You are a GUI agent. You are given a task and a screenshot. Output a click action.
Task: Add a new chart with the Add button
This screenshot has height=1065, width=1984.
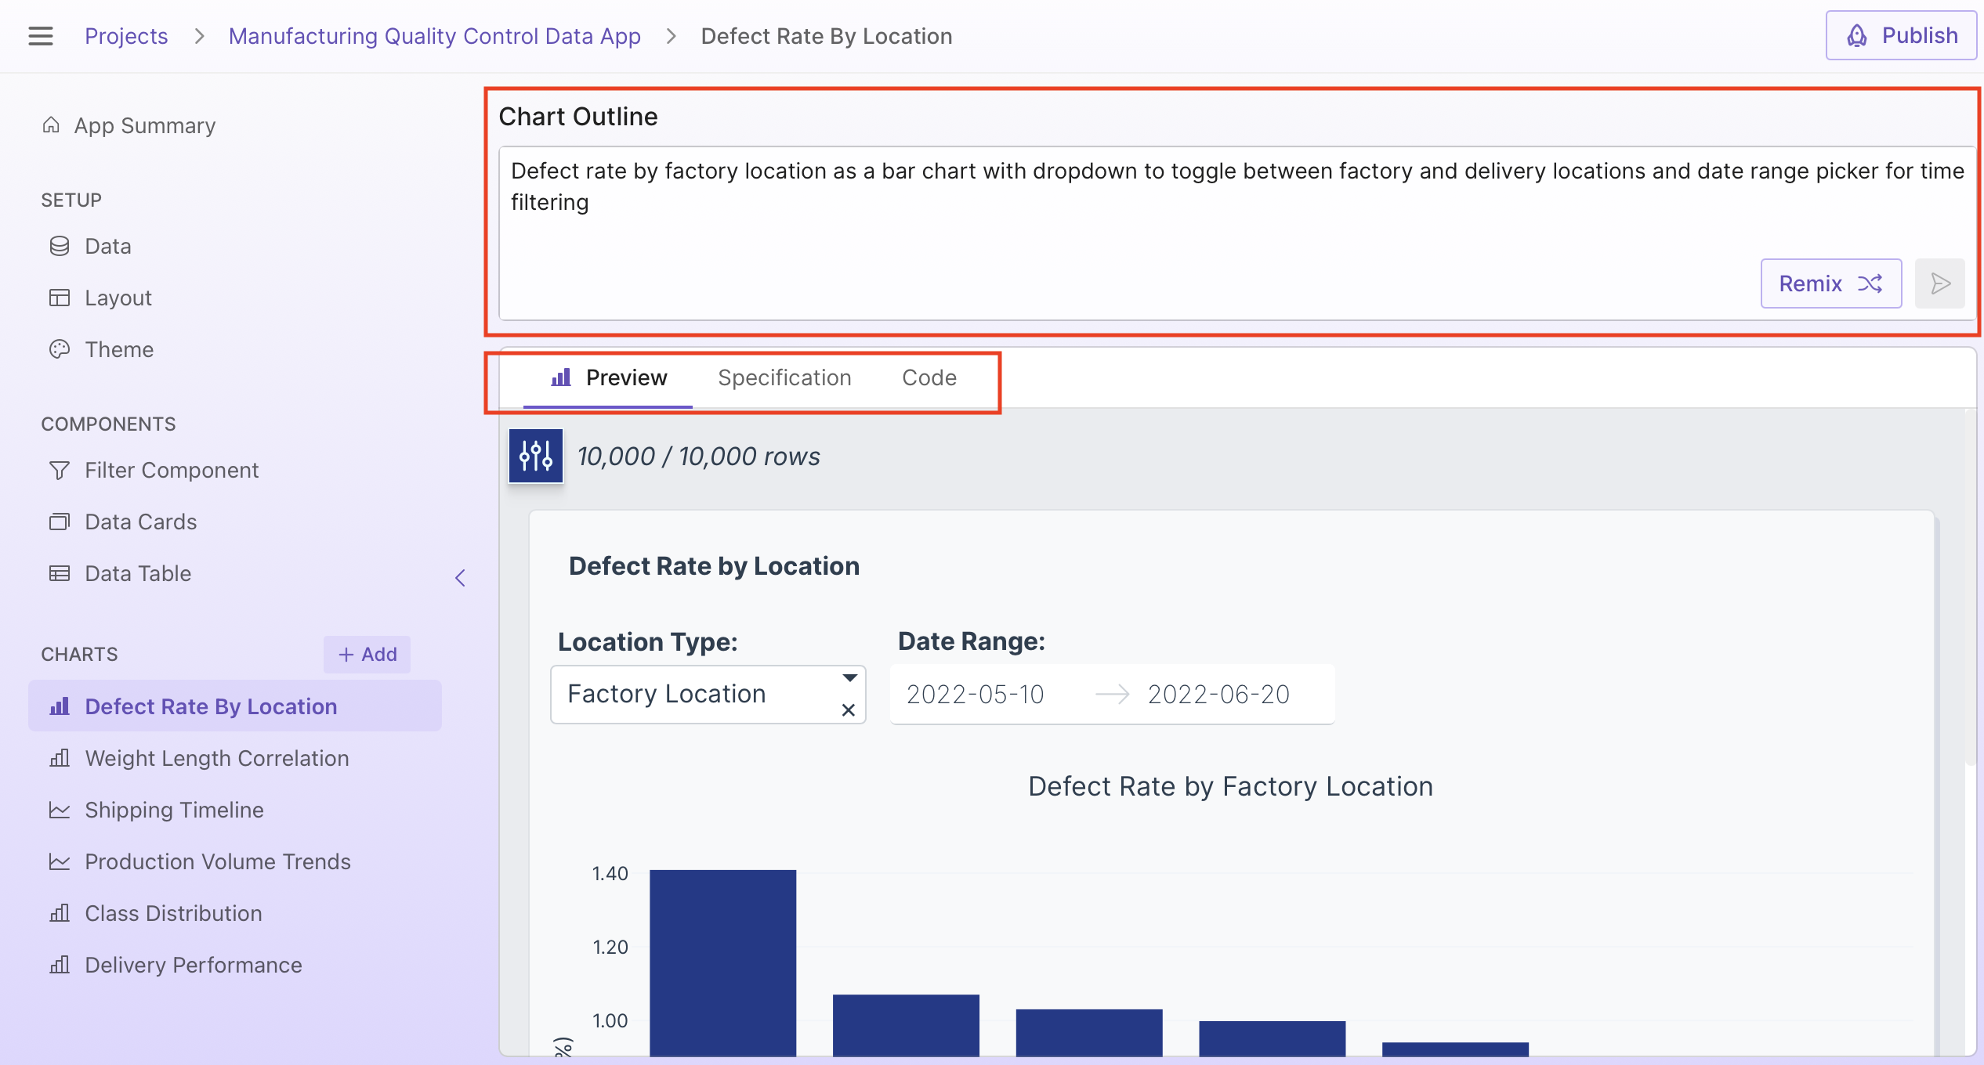[367, 654]
